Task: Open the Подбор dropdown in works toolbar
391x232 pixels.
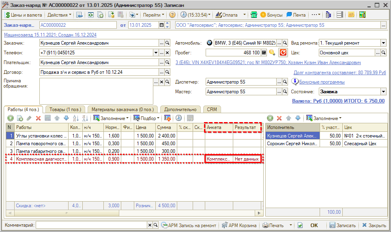Action: click(146, 118)
